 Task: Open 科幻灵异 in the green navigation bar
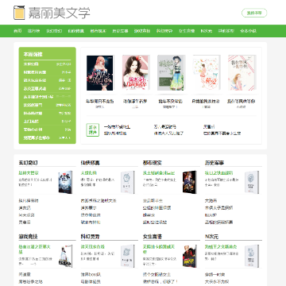[164, 31]
